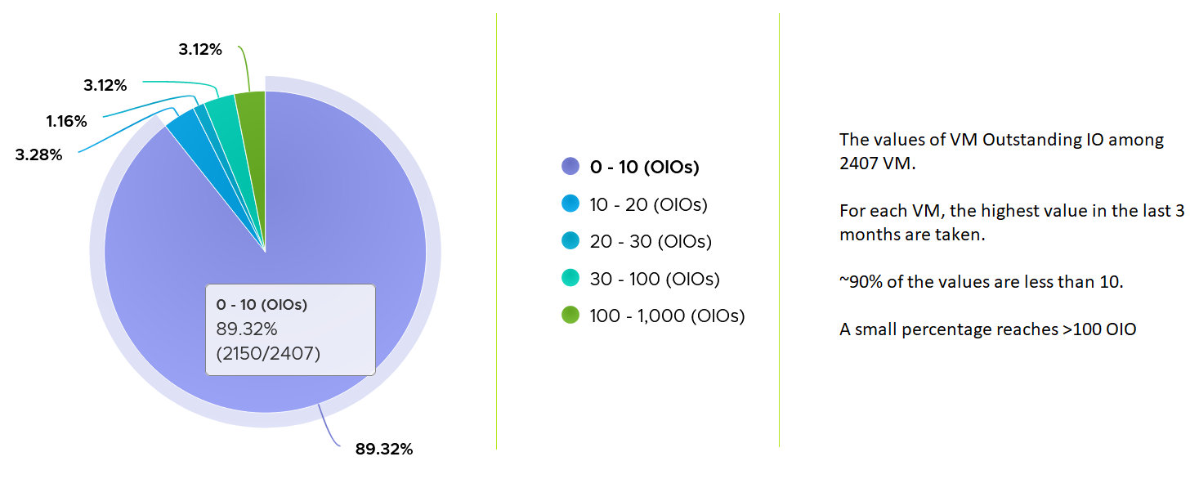Click the tooltip showing 2150/2407
The height and width of the screenshot is (497, 1199).
tap(290, 329)
